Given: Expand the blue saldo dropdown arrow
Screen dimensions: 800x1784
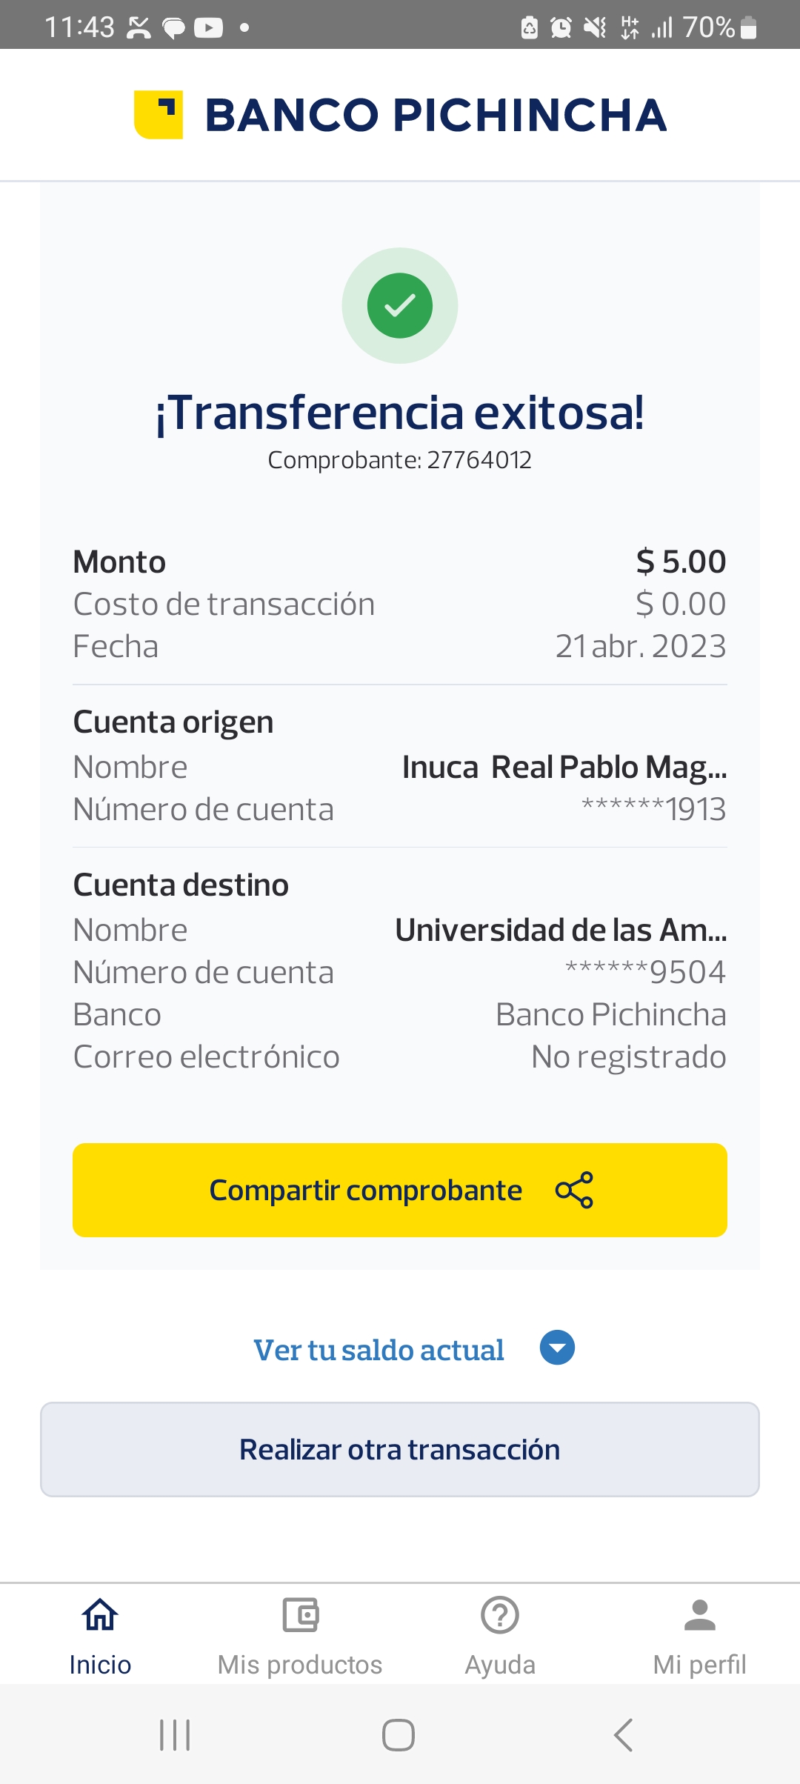Looking at the screenshot, I should click(x=557, y=1348).
